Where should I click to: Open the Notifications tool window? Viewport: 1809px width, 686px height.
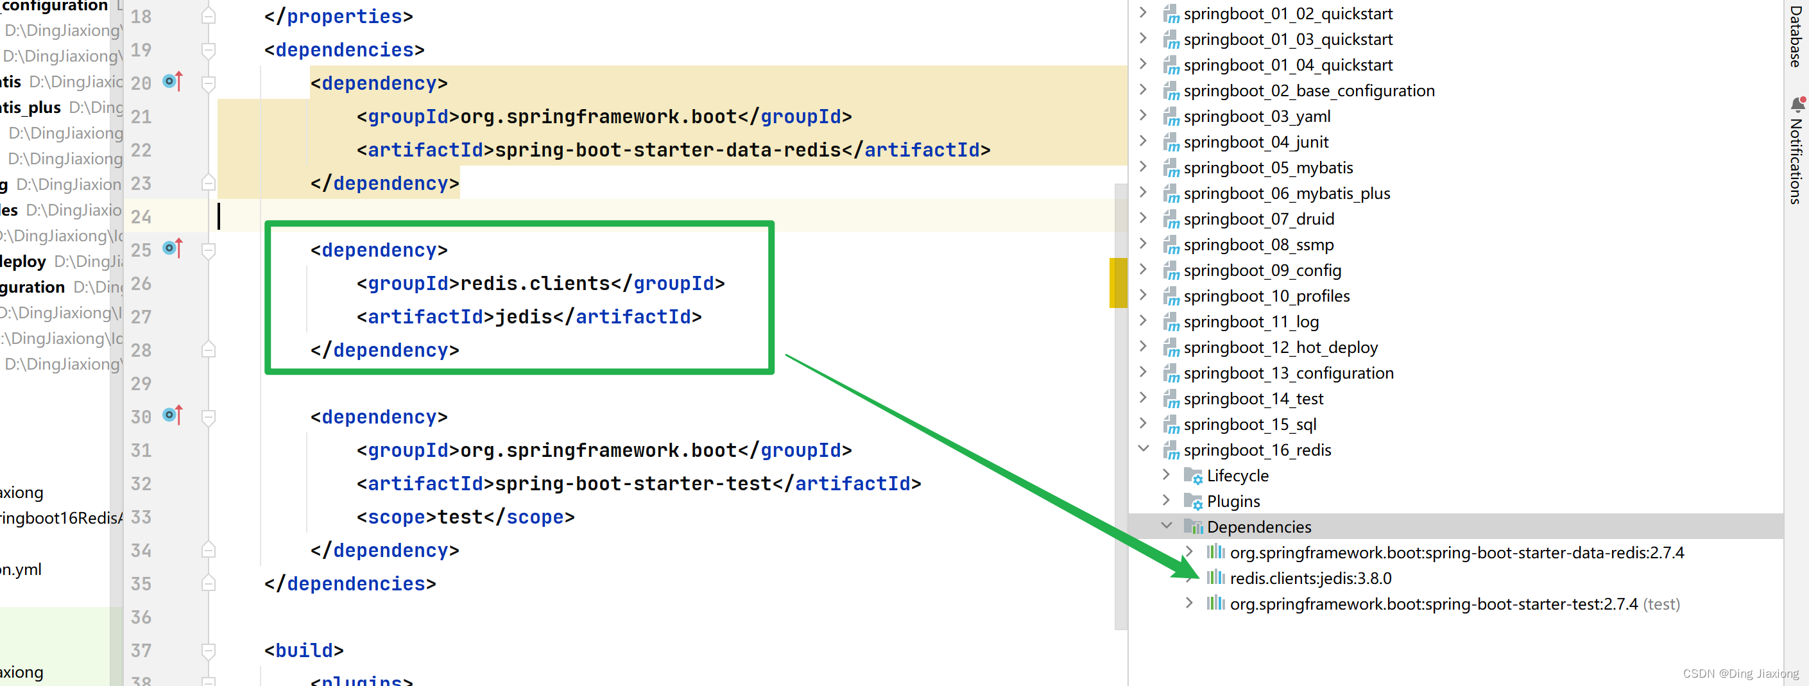click(x=1796, y=151)
